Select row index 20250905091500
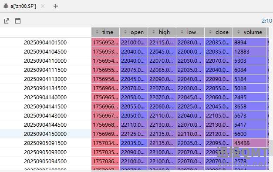The height and width of the screenshot is (172, 273). click(x=45, y=143)
